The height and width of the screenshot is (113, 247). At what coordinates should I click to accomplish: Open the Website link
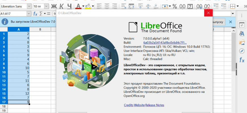tap(139, 105)
